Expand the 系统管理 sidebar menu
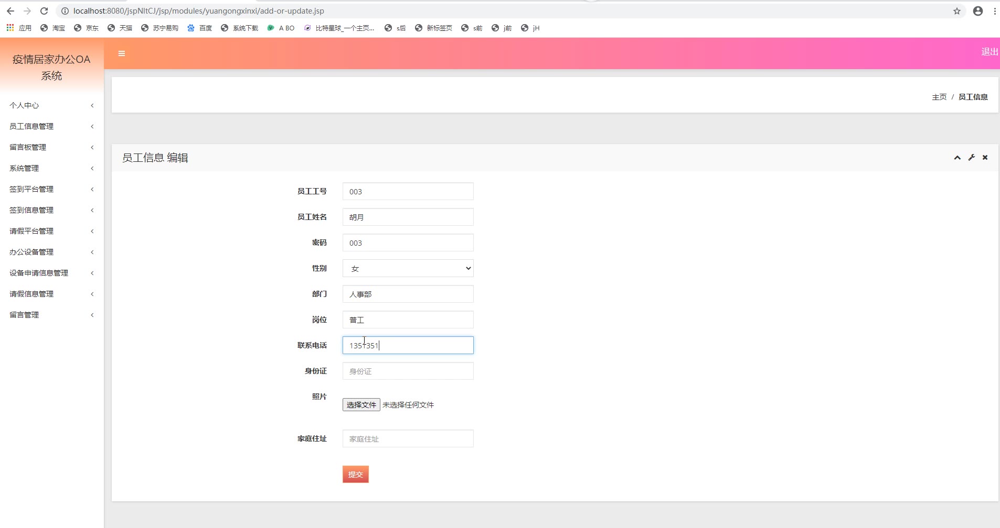Screen dimensions: 1000x528 tap(52, 168)
